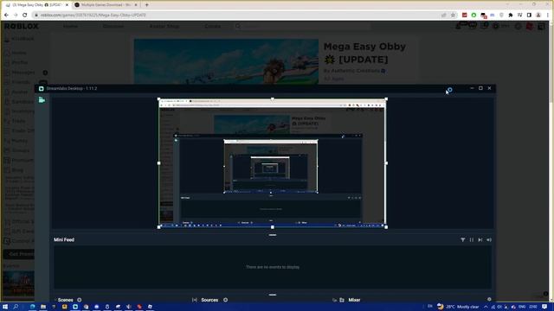Open red extension icon in Chrome toolbar

point(465,16)
